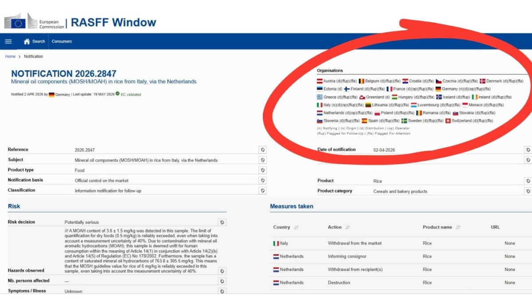Copy the Date of notification value
The height and width of the screenshot is (299, 532).
[528, 150]
